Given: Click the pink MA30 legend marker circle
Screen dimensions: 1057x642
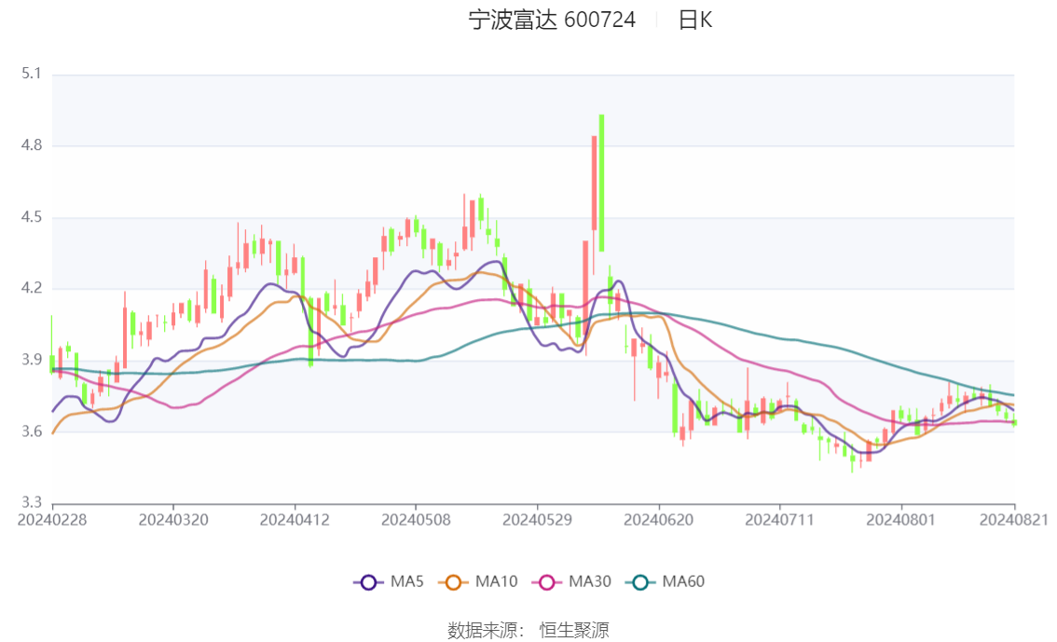Looking at the screenshot, I should click(547, 582).
